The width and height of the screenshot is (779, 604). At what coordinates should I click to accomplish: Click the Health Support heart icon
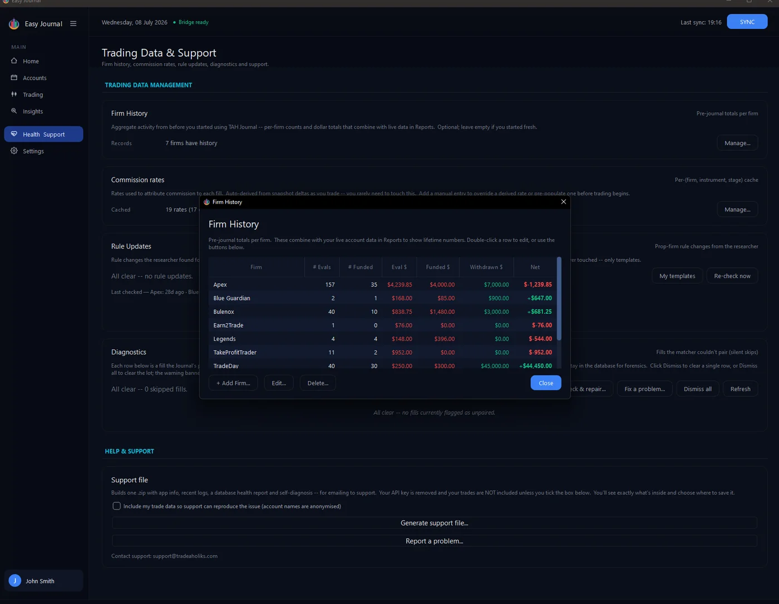[x=14, y=133]
